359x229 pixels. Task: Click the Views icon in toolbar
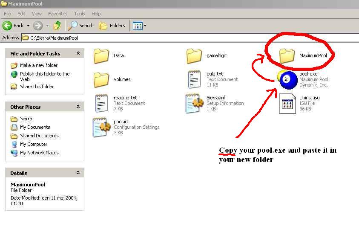138,26
